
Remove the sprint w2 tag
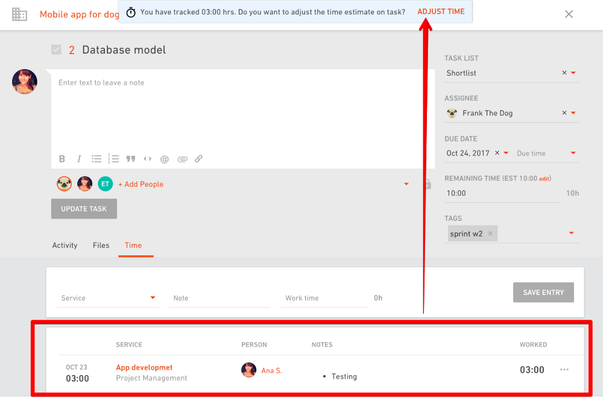point(490,233)
